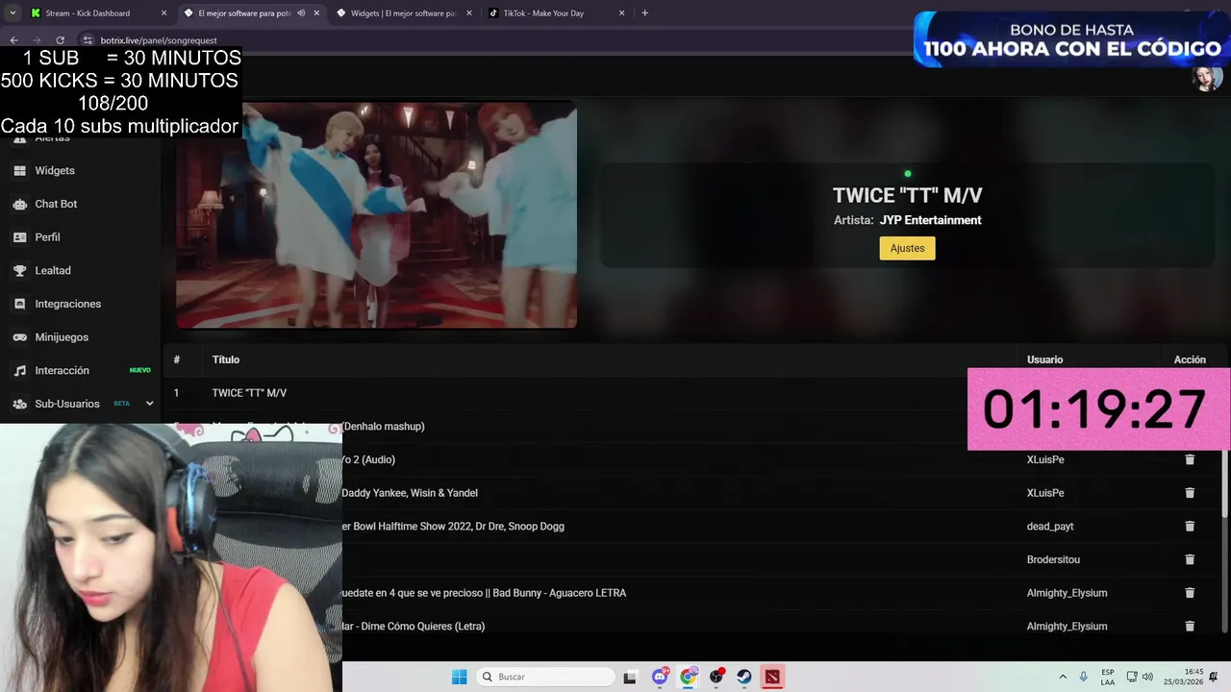The width and height of the screenshot is (1231, 692).
Task: Close the Kick Dashboard browser tab
Action: (163, 13)
